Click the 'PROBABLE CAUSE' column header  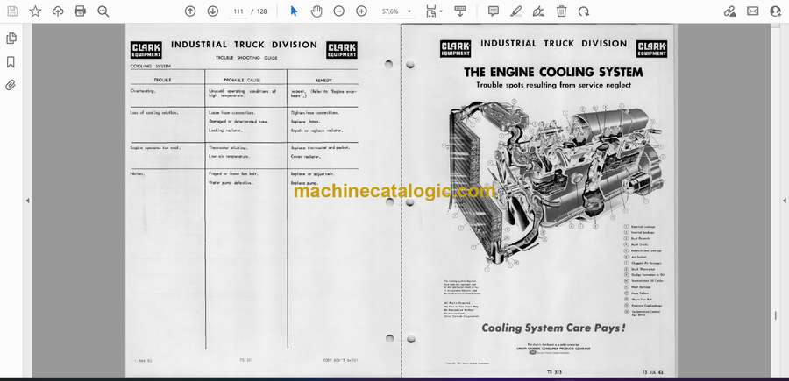(242, 80)
